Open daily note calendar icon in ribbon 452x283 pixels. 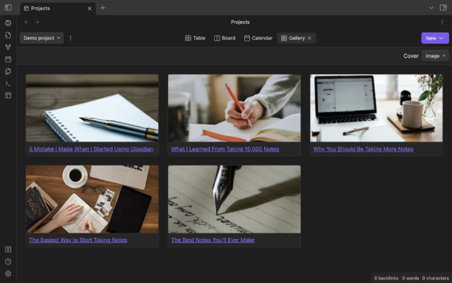click(8, 59)
